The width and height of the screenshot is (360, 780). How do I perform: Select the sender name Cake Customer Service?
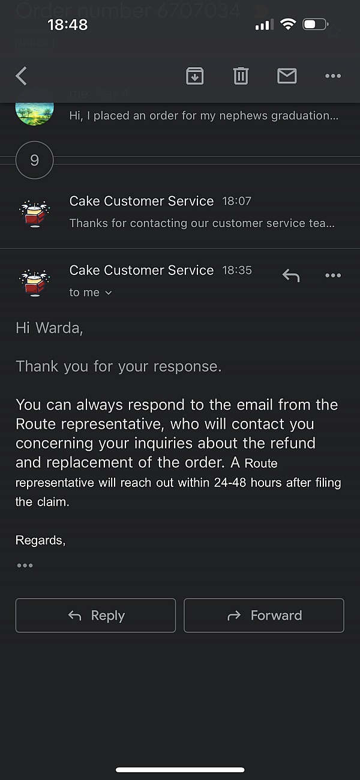[x=142, y=270]
